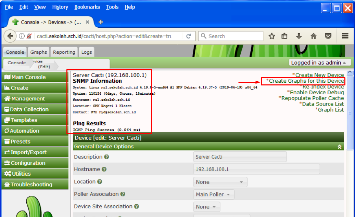Open the Poller Association Main Poller dropdown

214,194
